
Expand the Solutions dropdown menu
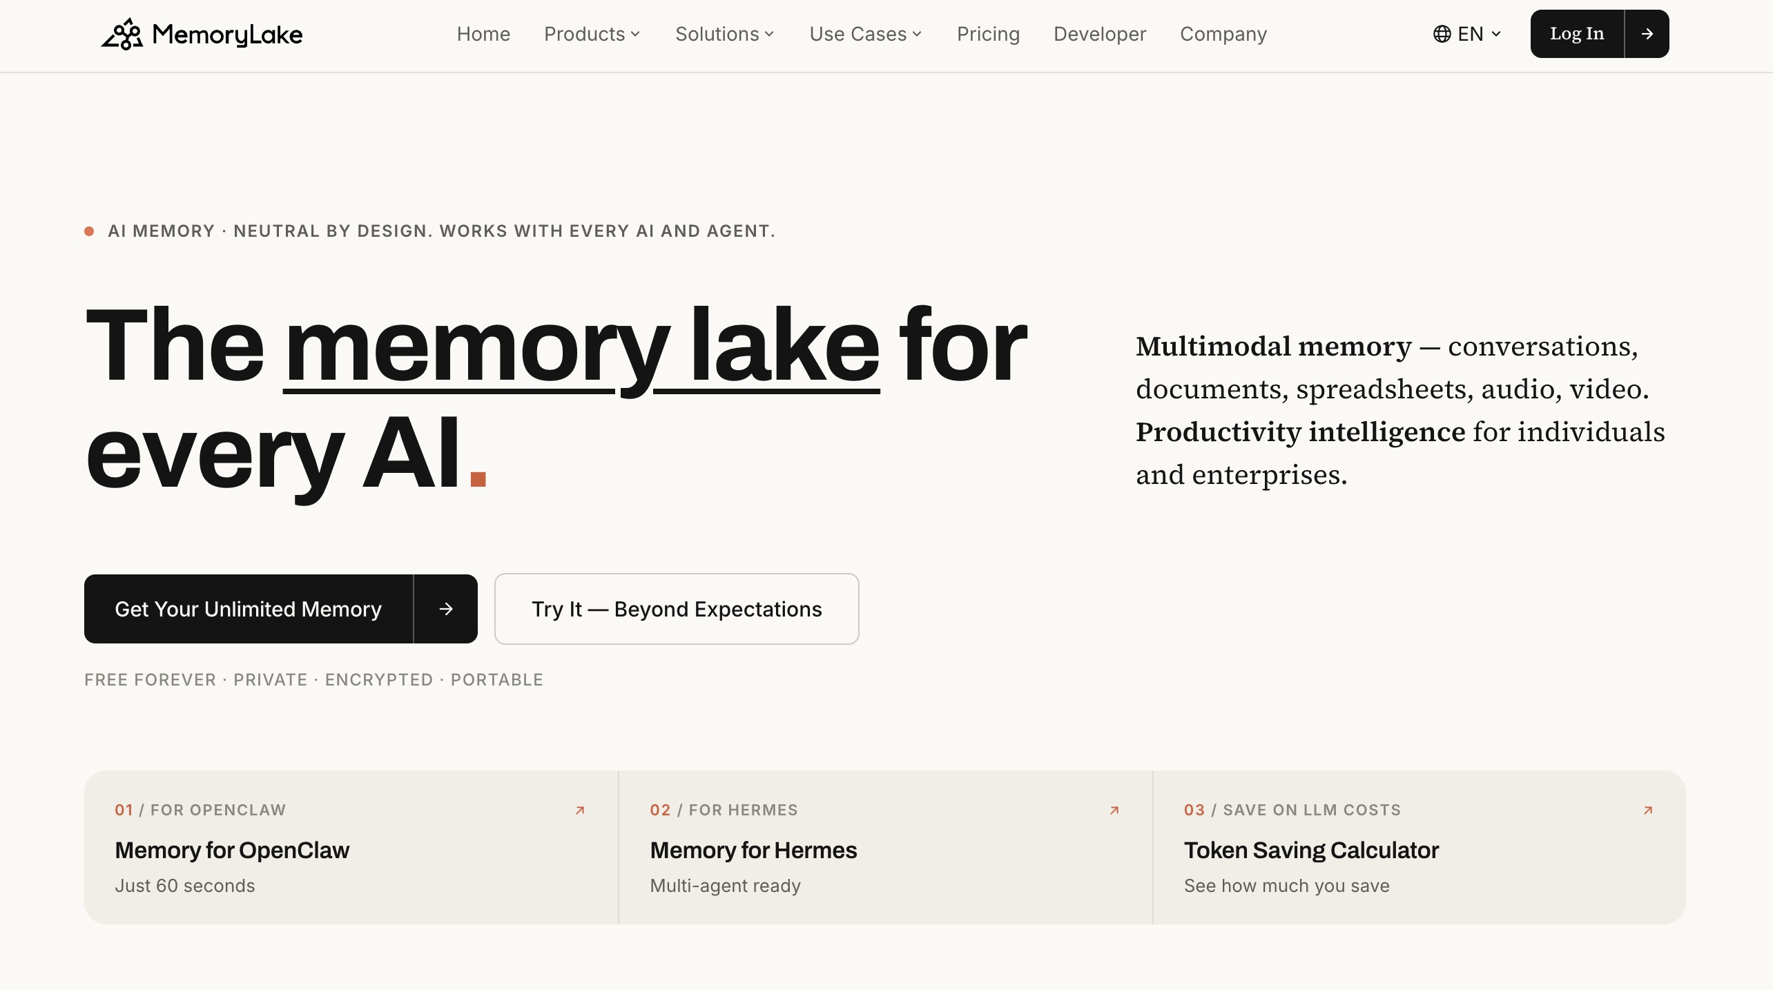[x=725, y=34]
